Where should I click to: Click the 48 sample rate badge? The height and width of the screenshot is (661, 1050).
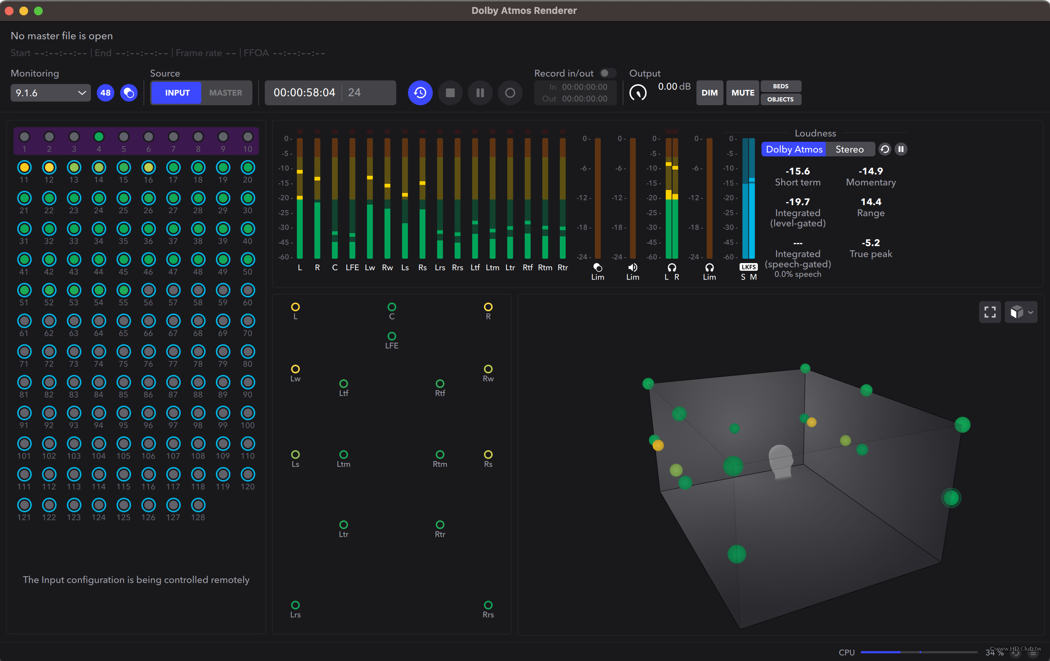(x=105, y=92)
